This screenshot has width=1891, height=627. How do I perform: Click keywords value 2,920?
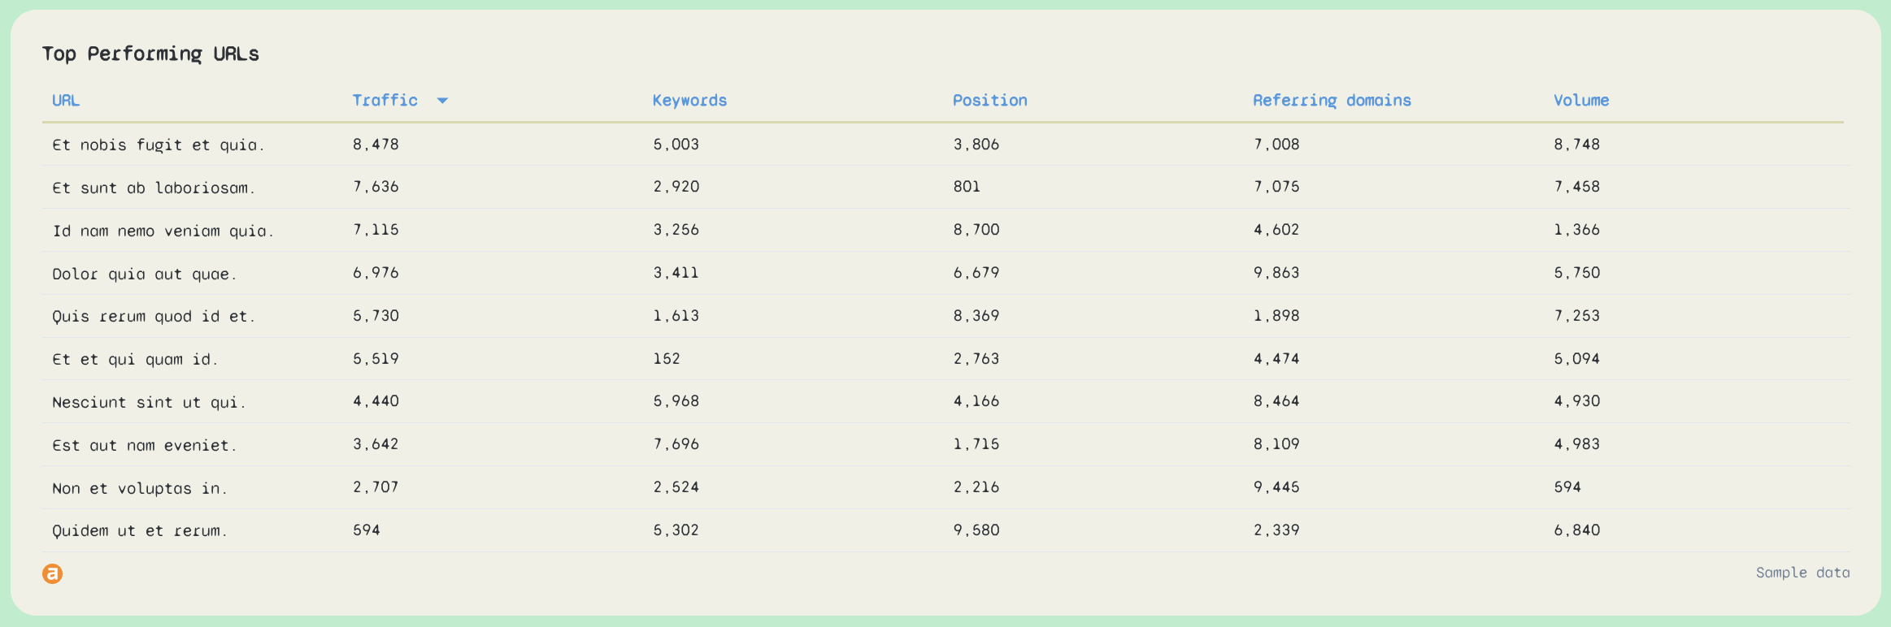click(676, 187)
